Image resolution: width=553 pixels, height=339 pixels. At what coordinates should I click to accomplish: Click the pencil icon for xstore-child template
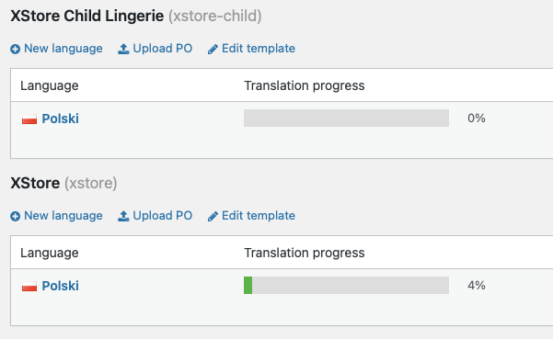pyautogui.click(x=213, y=50)
